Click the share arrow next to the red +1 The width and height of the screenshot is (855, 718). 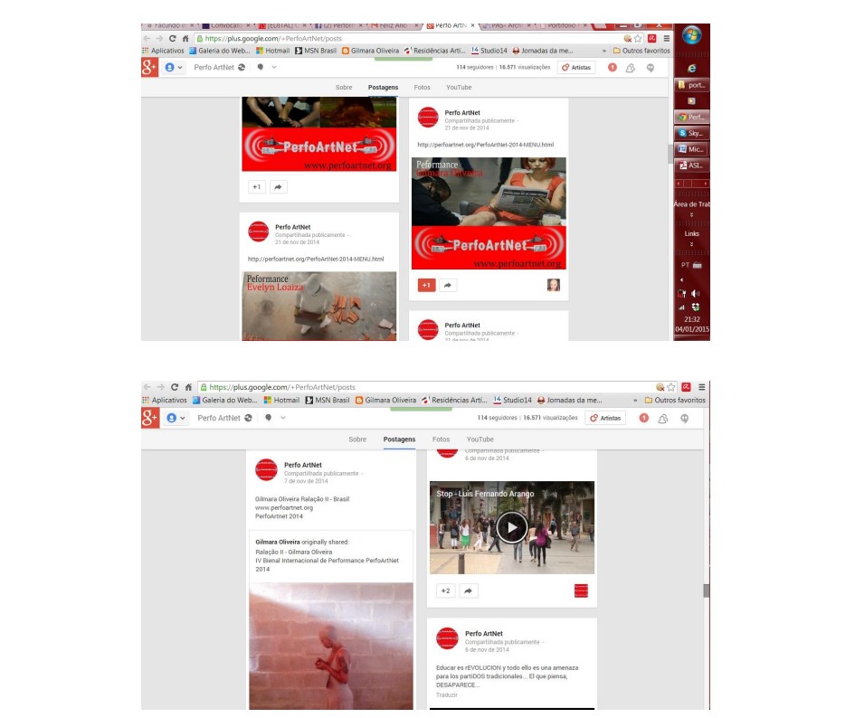(448, 285)
